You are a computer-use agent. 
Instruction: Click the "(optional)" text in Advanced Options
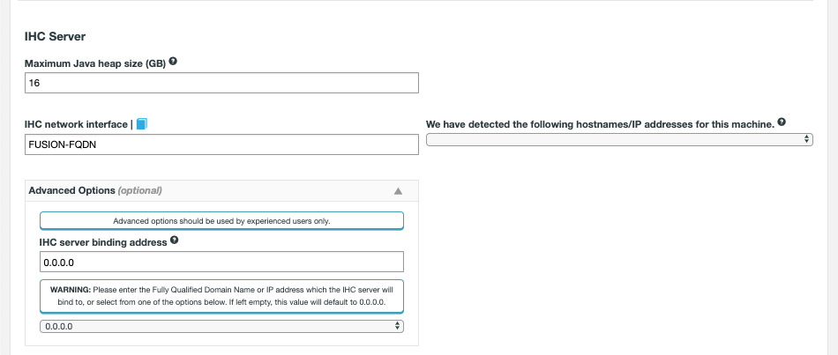139,190
